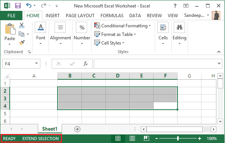Switch to Page Break Preview icon
Viewport: 225px width, 143px height.
[147, 139]
